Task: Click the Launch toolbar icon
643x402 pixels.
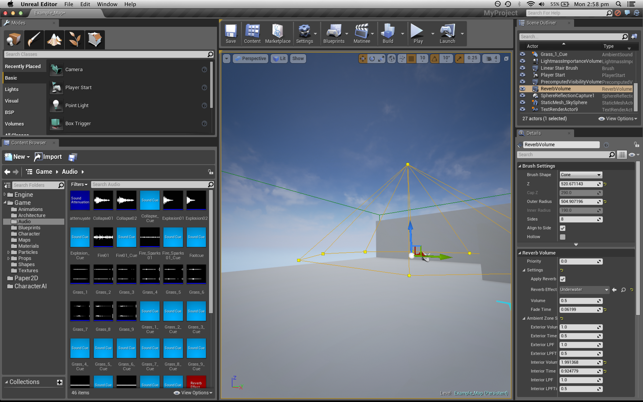Action: point(447,34)
